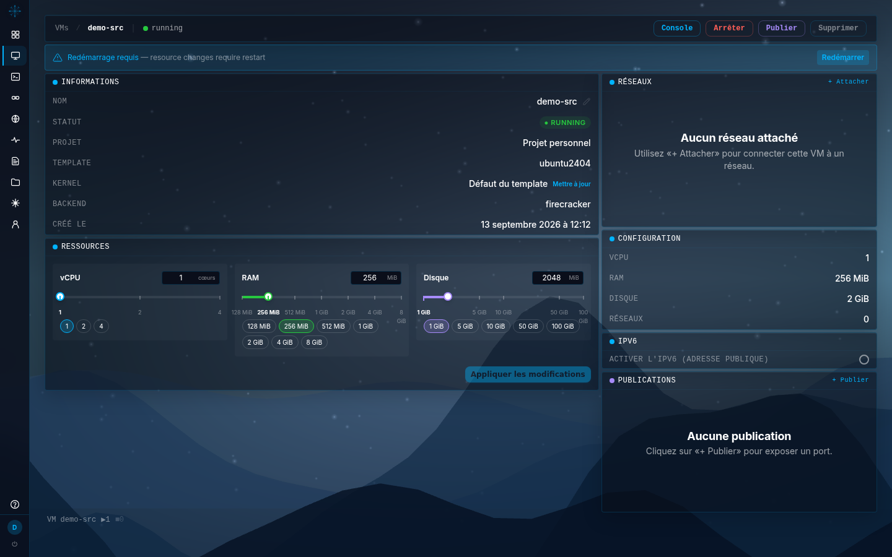
Task: Click the Supprimer button
Action: [838, 28]
